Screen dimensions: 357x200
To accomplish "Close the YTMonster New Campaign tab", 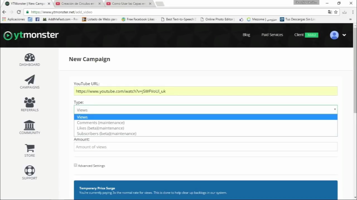I will click(49, 4).
